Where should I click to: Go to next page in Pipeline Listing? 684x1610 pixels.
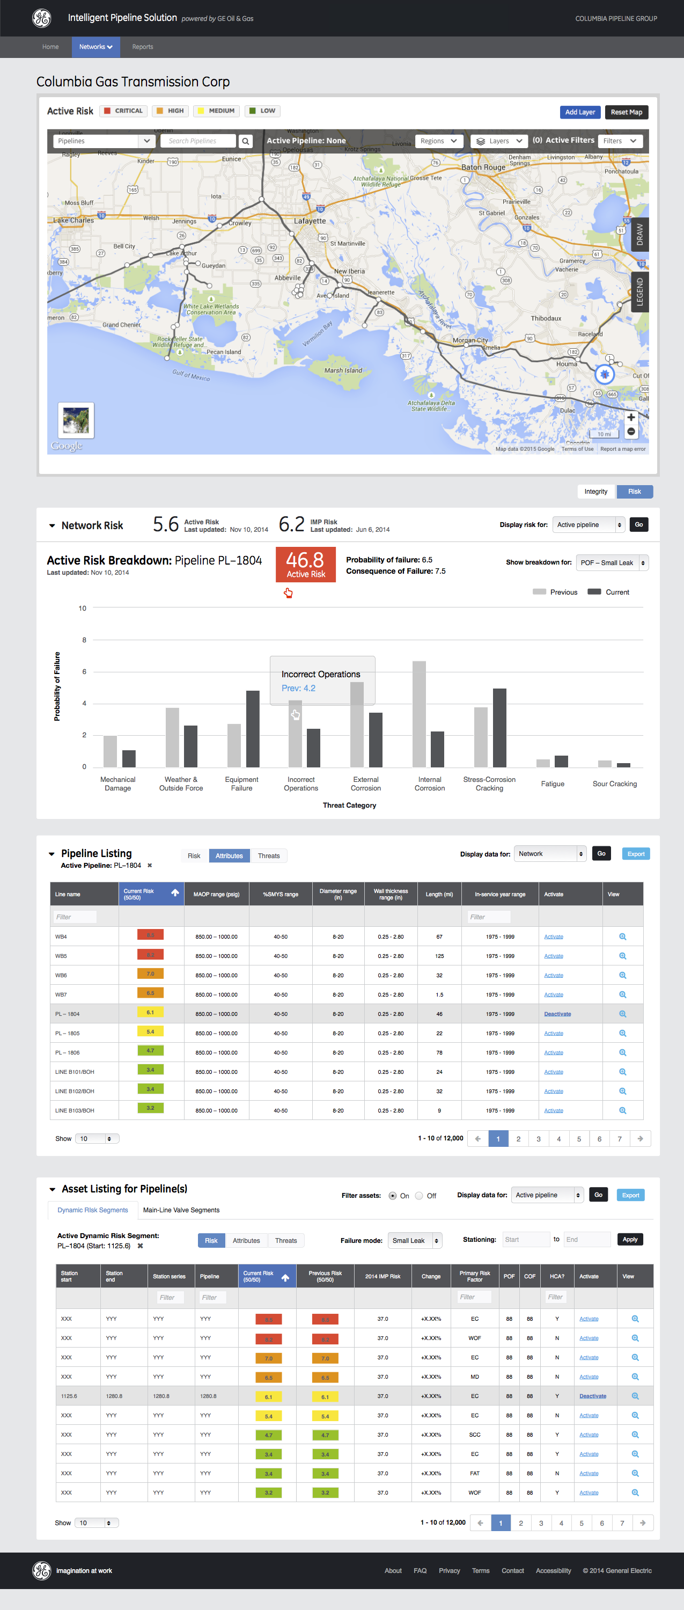(x=640, y=1139)
